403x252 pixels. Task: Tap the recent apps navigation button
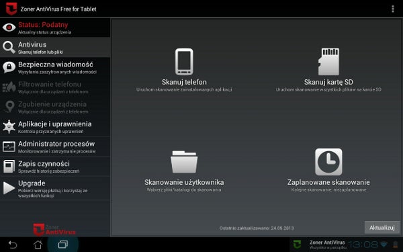pyautogui.click(x=63, y=245)
